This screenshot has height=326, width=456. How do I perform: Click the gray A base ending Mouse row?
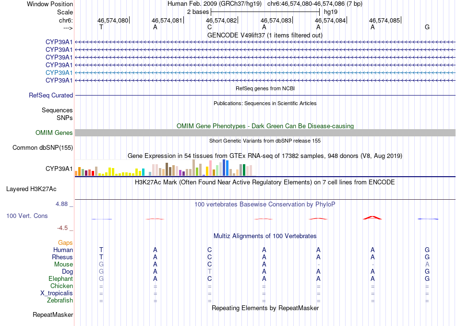click(x=427, y=265)
